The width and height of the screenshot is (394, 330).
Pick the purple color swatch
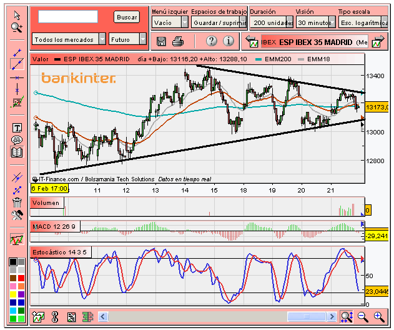pyautogui.click(x=21, y=294)
